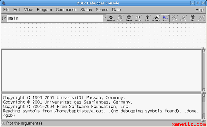The width and height of the screenshot is (207, 127).
Task: Click the Undisp toolbar icon
Action: (201, 18)
